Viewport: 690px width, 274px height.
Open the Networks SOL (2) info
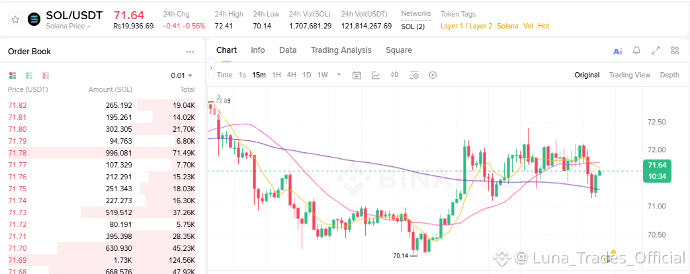tap(413, 26)
